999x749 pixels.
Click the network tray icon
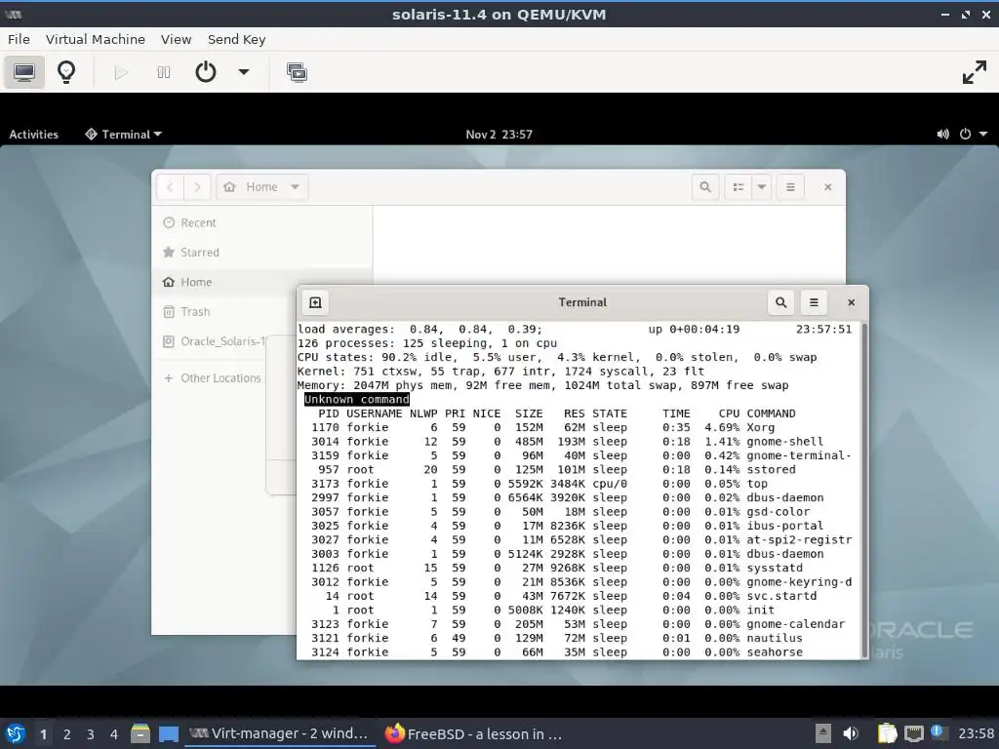(913, 733)
